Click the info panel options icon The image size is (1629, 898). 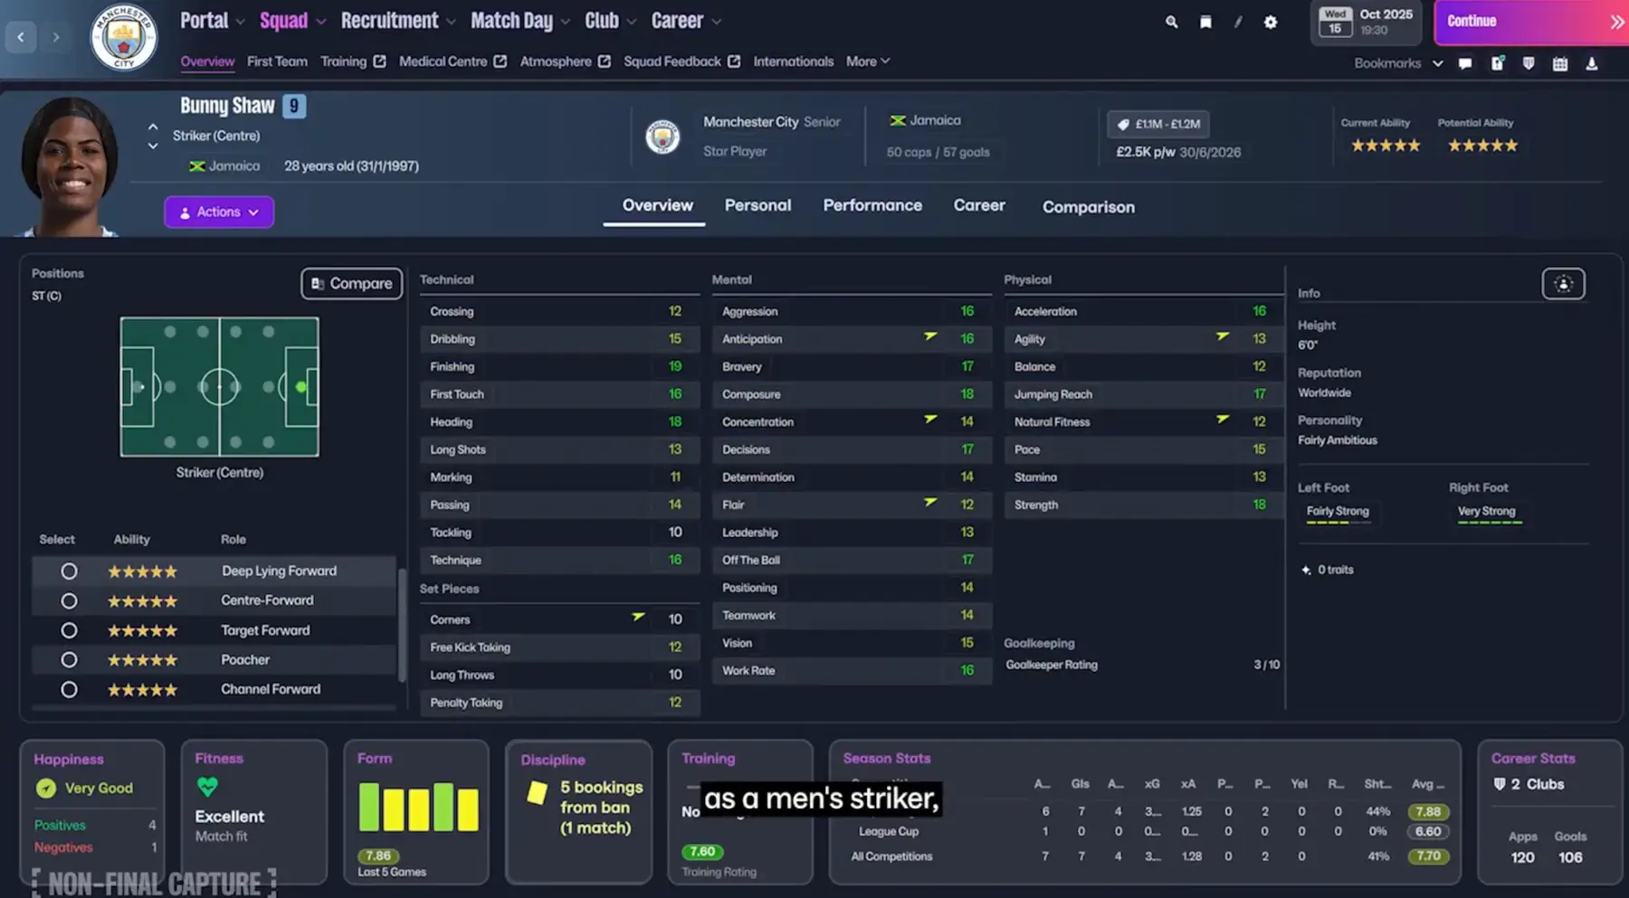pos(1563,284)
